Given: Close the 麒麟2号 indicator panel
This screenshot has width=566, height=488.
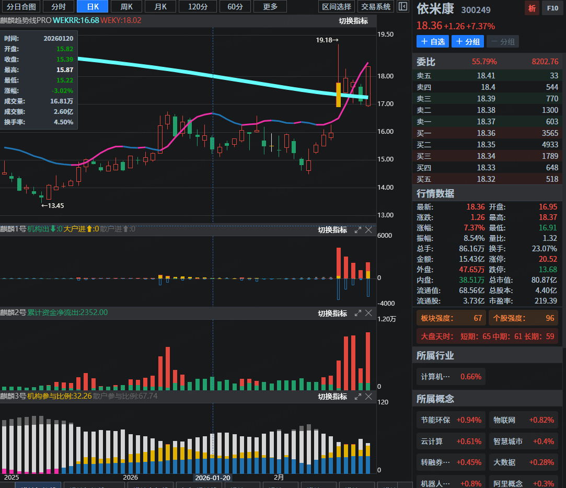Looking at the screenshot, I should [368, 313].
